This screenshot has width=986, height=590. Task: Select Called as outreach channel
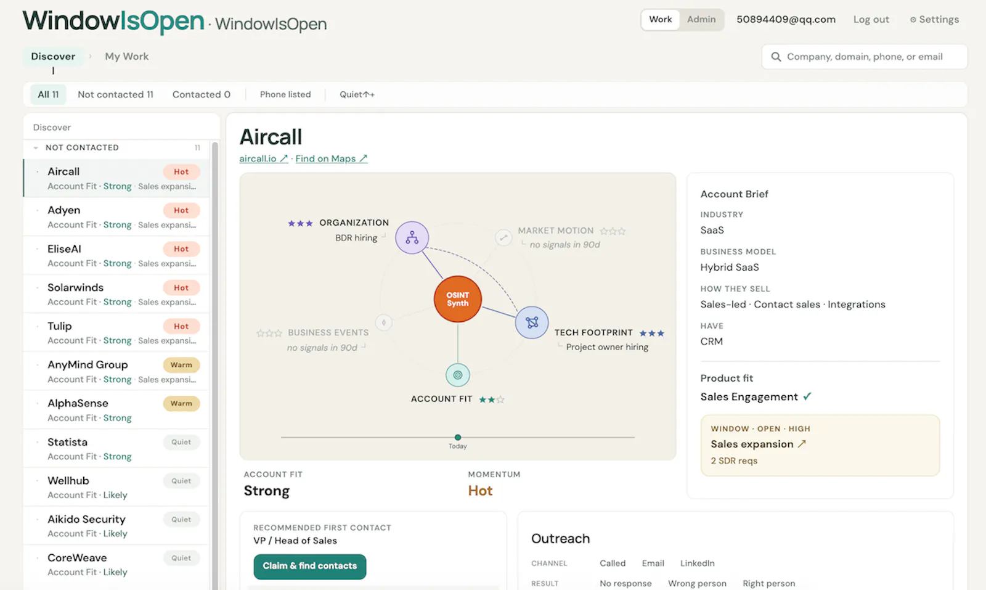pos(613,563)
